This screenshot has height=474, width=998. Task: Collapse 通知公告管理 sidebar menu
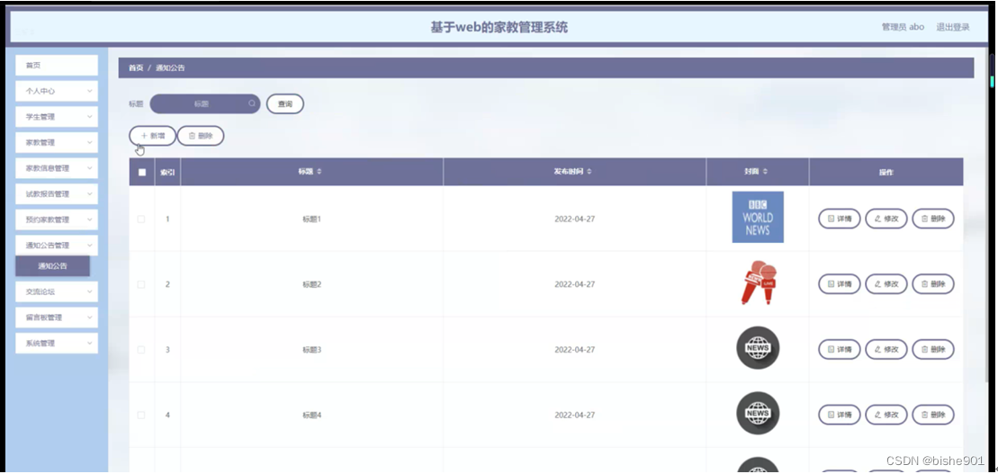[x=57, y=246]
